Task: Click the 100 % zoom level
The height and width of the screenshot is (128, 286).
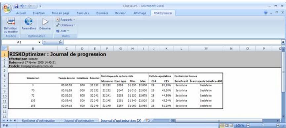Action: 239,126
